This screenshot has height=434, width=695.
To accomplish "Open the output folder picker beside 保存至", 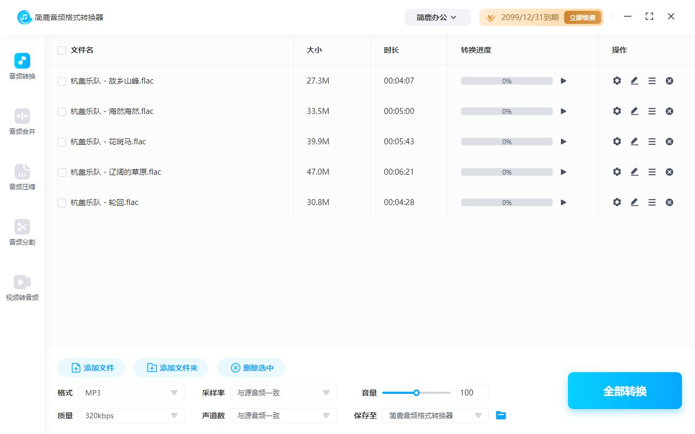I will pyautogui.click(x=501, y=415).
